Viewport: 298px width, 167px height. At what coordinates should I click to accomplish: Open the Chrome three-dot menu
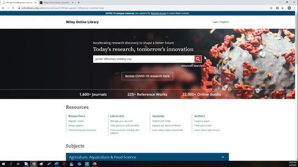click(x=294, y=8)
